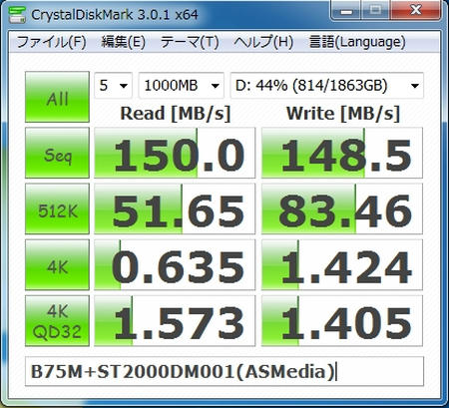The height and width of the screenshot is (408, 449).
Task: Click the 4K read result 0.635
Action: [x=175, y=264]
